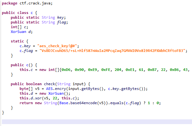Click the xor method call on this.d
Screen dimensions: 192x126
click(x=38, y=98)
